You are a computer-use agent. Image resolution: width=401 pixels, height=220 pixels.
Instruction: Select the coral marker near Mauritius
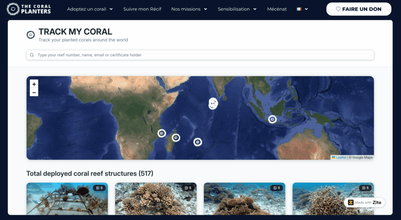198,142
